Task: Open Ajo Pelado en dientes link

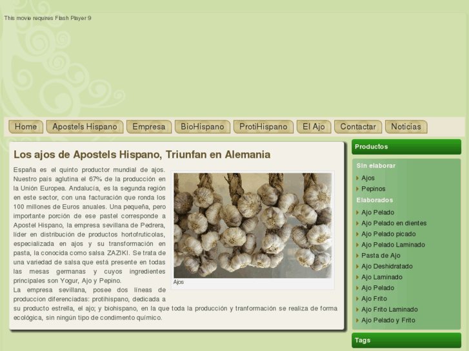Action: 394,223
